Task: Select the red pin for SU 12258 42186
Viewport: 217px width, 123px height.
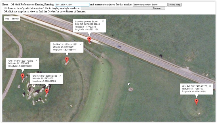Action: 47,91
